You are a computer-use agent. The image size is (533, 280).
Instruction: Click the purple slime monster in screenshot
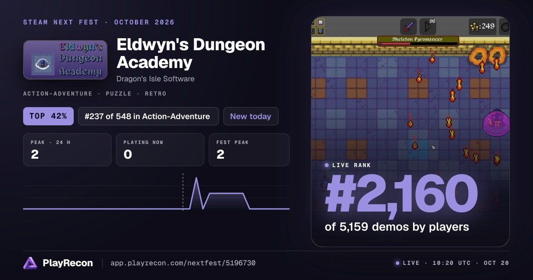pos(496,123)
